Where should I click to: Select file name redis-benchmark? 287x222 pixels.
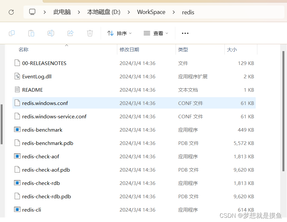(42, 130)
